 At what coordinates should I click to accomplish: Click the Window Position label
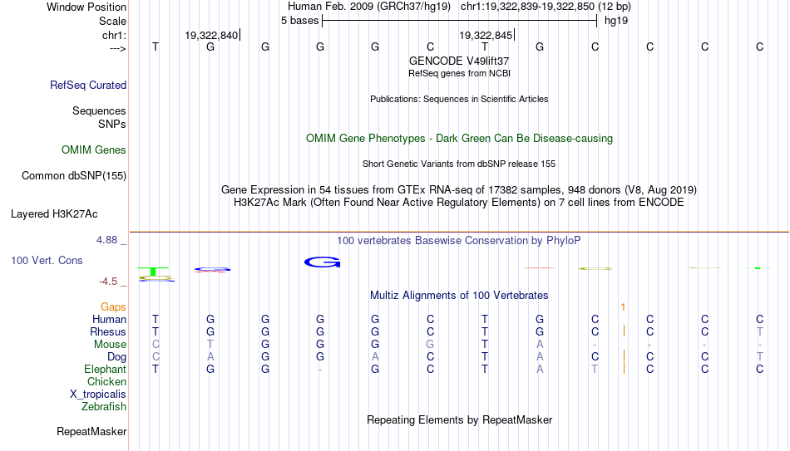86,7
